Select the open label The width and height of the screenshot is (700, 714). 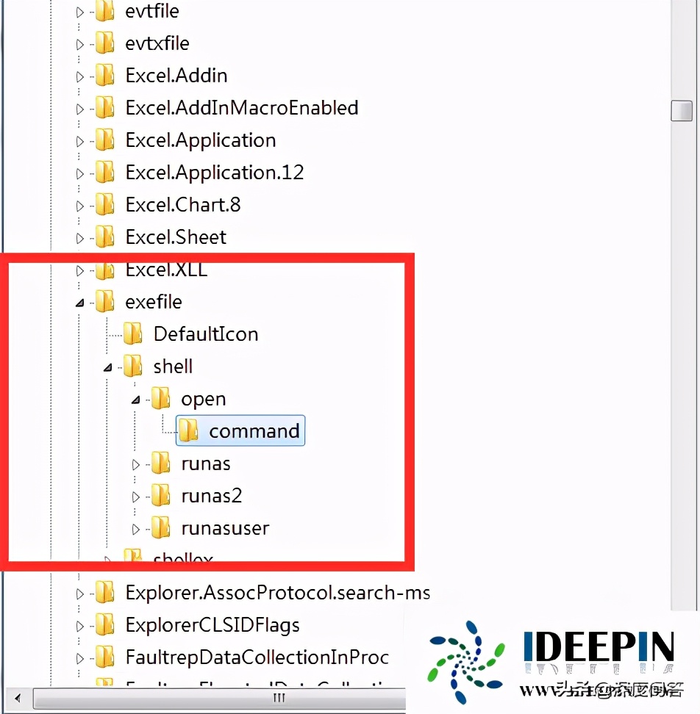204,400
